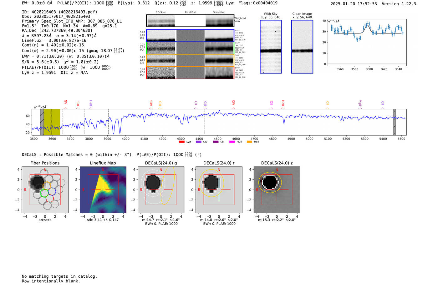Open the Clean Image panel
Screen dimensions: 438x298
[x=302, y=47]
